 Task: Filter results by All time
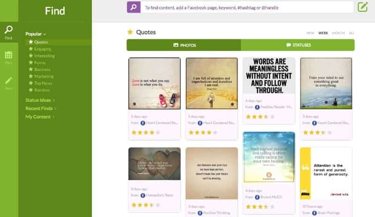click(x=351, y=33)
